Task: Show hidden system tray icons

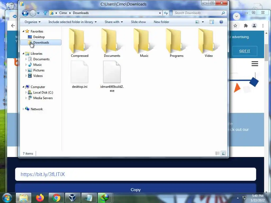Action: click(238, 198)
